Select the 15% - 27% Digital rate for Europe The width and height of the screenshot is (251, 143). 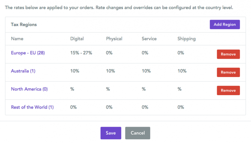point(81,53)
